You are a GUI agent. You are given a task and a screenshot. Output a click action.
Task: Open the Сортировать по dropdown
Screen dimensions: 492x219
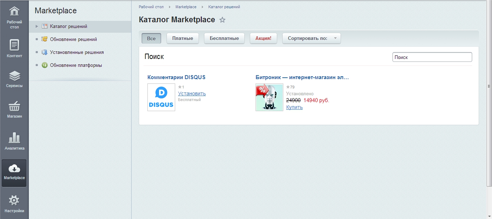click(x=311, y=38)
